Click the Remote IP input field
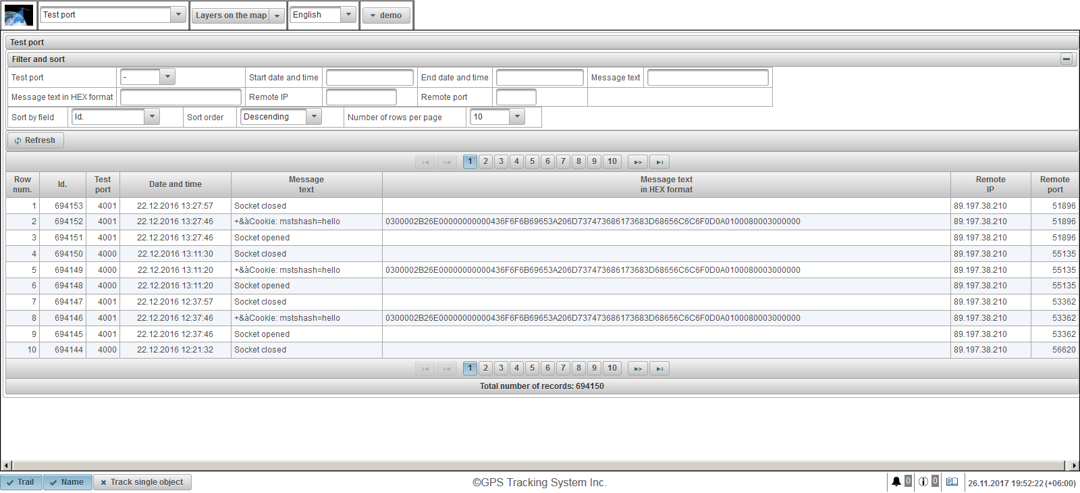This screenshot has height=493, width=1080. [x=361, y=97]
